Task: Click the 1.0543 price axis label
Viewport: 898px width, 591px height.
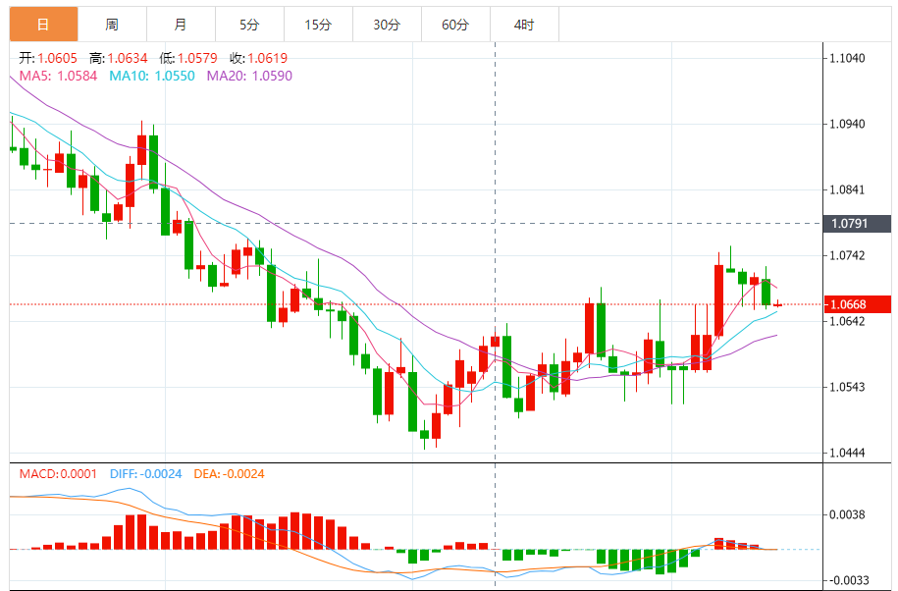Action: click(848, 387)
